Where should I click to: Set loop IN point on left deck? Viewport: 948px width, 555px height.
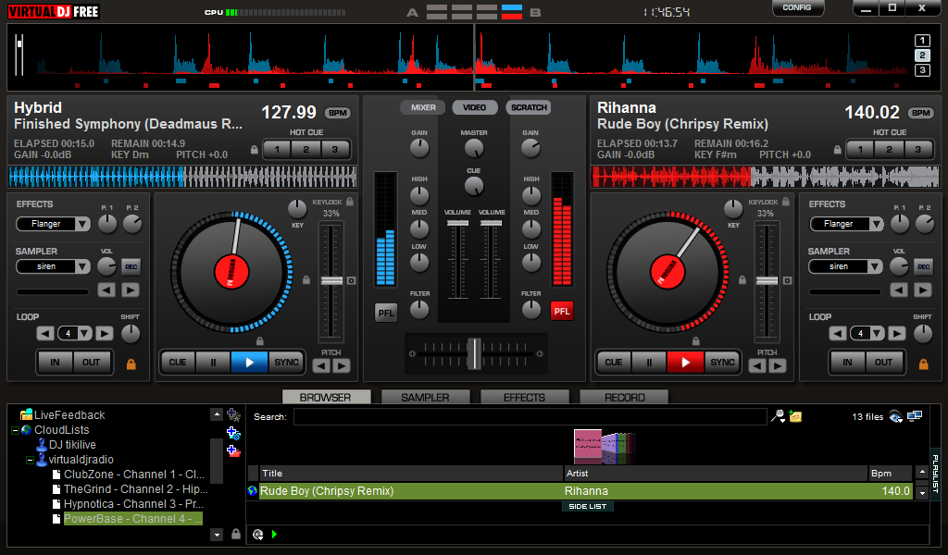[x=55, y=363]
